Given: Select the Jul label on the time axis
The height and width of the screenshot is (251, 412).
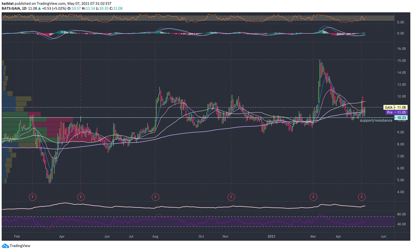Looking at the screenshot, I should (x=131, y=236).
